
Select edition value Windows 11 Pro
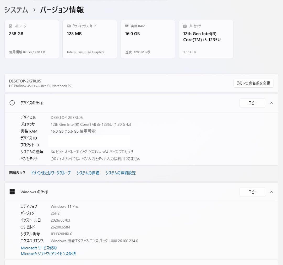click(x=64, y=207)
